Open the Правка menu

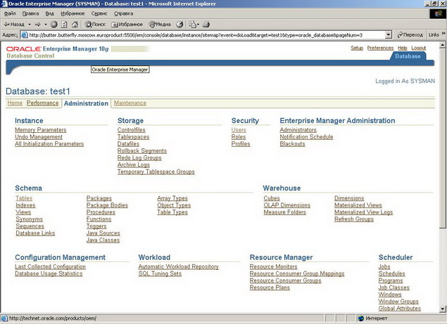coord(30,13)
